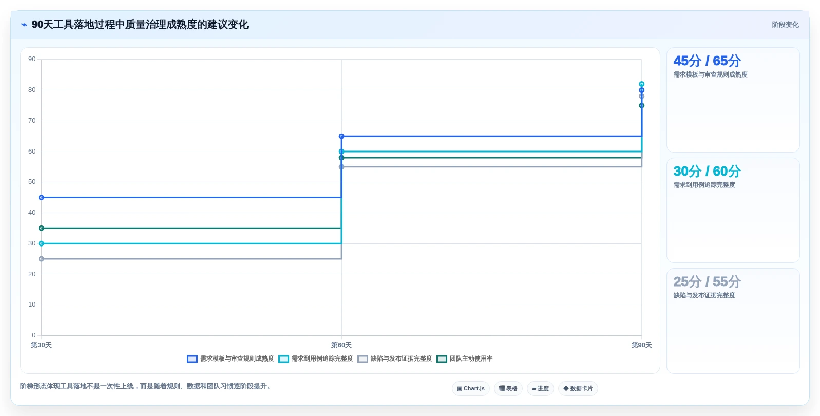Viewport: 820px width, 416px height.
Task: Click the lightning icon beside the chart title
Action: point(24,25)
